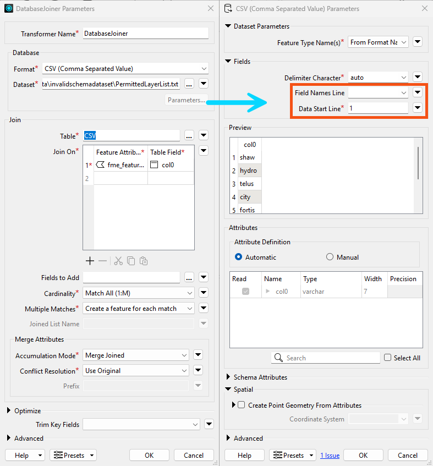Expand the Optimize section
Viewport: 433px width, 466px height.
point(9,410)
